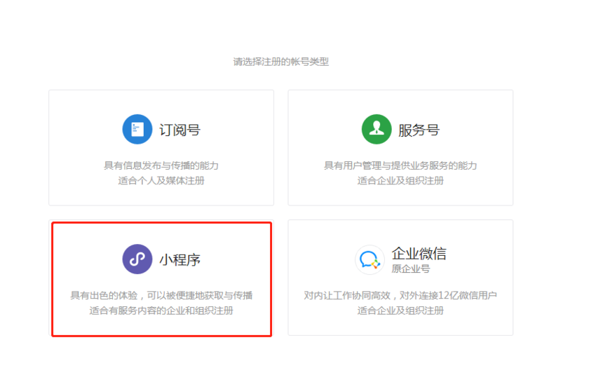The image size is (603, 387).
Task: Click text 适合有服务内容的企业和组织注册
Action: point(161,310)
